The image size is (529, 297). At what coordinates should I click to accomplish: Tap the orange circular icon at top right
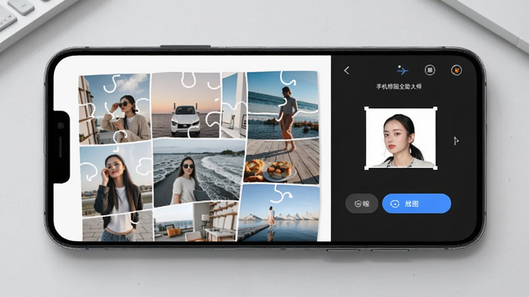457,70
